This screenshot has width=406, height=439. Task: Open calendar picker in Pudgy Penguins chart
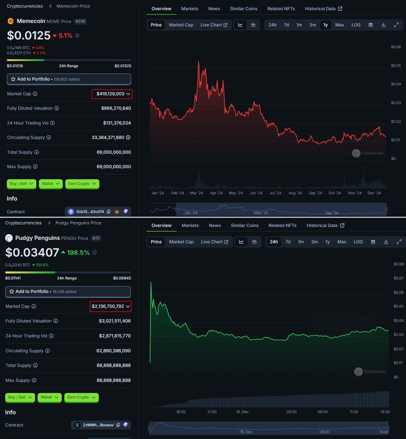click(x=373, y=242)
